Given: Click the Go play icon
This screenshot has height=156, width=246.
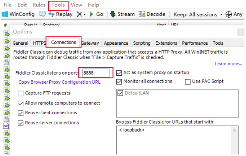Looking at the screenshot, I should click(x=91, y=14).
